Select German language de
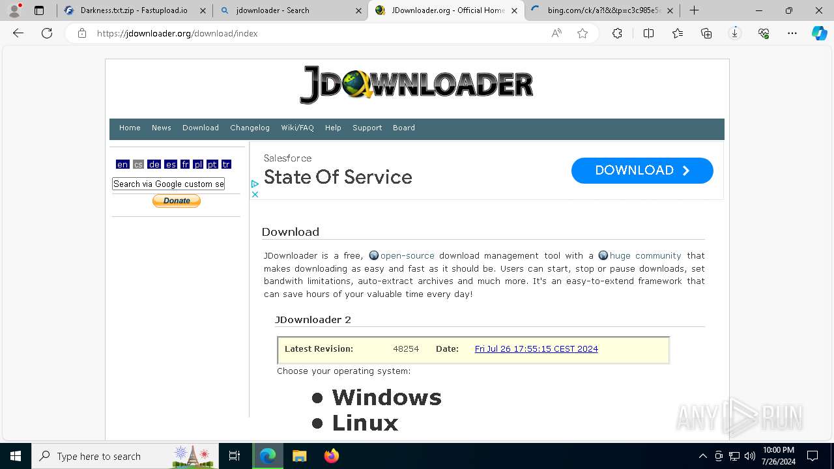834x469 pixels. 154,164
